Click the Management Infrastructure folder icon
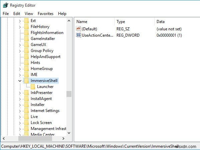Viewport: 200px width, 150px height. point(26,129)
